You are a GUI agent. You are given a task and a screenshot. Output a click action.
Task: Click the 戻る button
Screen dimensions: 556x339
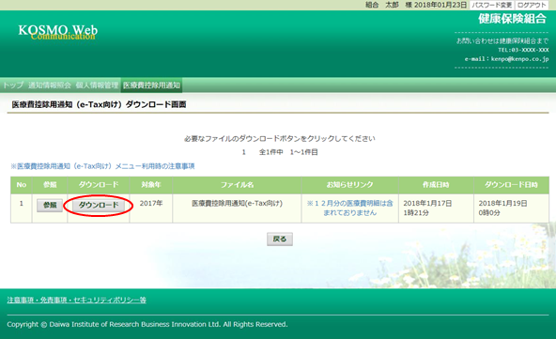click(280, 239)
